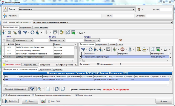Expand the arrow next to patient list filter icon
This screenshot has width=175, height=106.
point(29,32)
